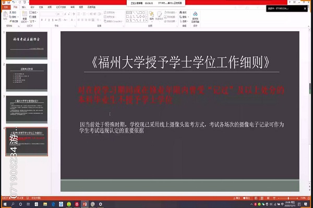
Task: Switch to the Baidu Netdisk (百度网盘) tab
Action: (x=91, y=7)
